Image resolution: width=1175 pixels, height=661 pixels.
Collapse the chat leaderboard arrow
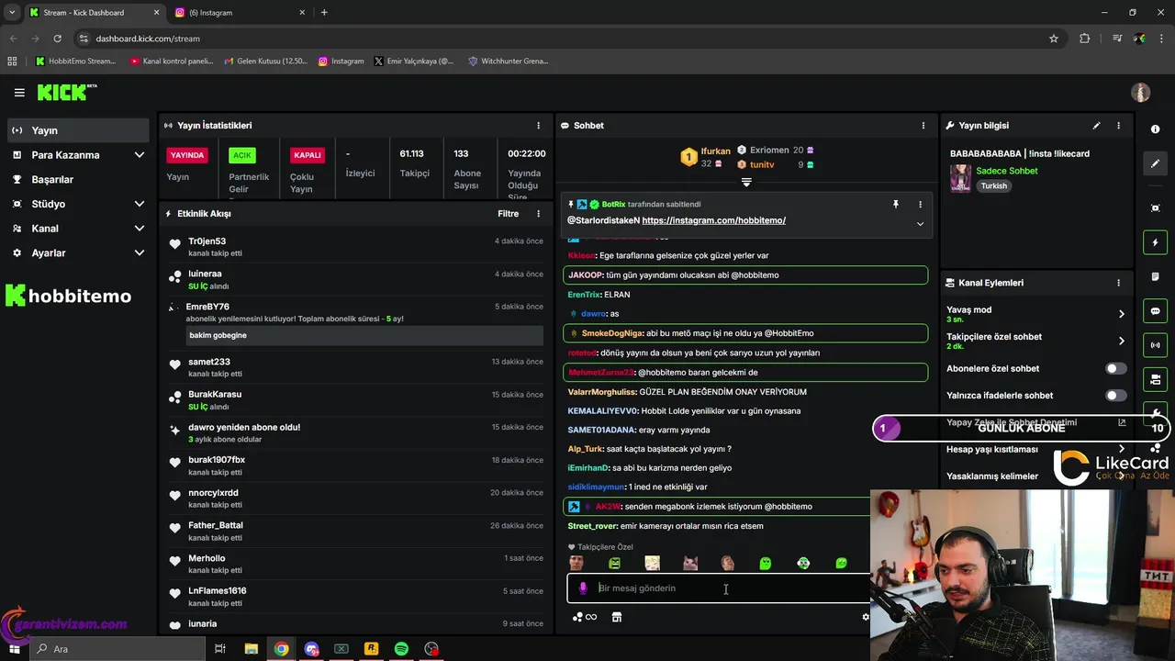(x=746, y=182)
